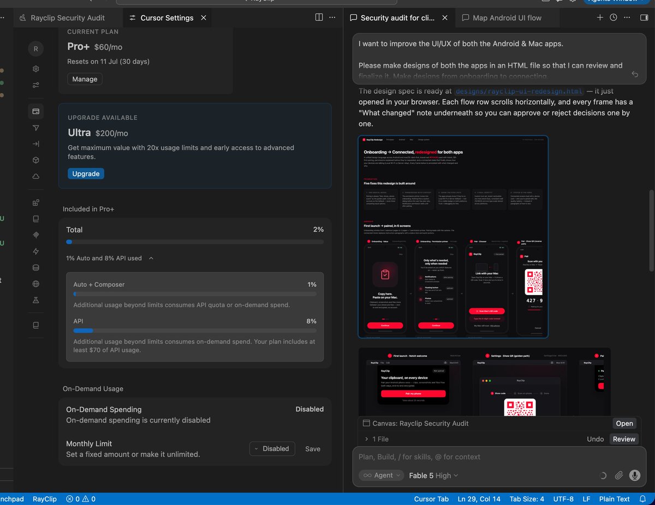Image resolution: width=655 pixels, height=505 pixels.
Task: Open the Onboarding redesign screenshot thumbnail
Action: (x=453, y=237)
